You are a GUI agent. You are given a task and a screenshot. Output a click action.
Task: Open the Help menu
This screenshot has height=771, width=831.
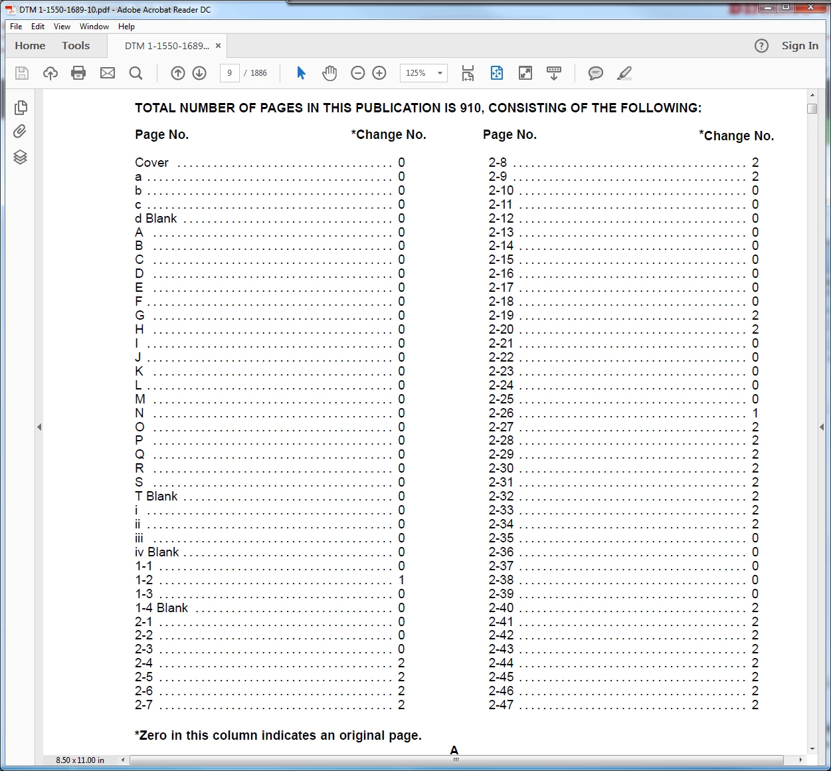pos(126,27)
